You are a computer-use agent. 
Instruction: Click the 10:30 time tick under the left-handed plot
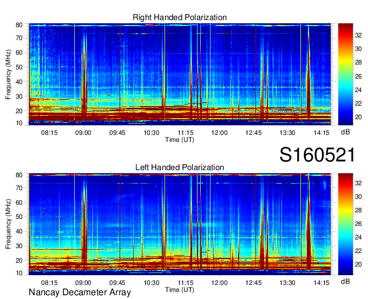(x=152, y=283)
